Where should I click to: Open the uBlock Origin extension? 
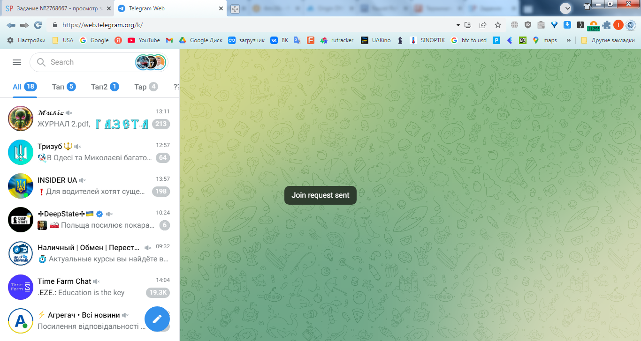pyautogui.click(x=528, y=25)
